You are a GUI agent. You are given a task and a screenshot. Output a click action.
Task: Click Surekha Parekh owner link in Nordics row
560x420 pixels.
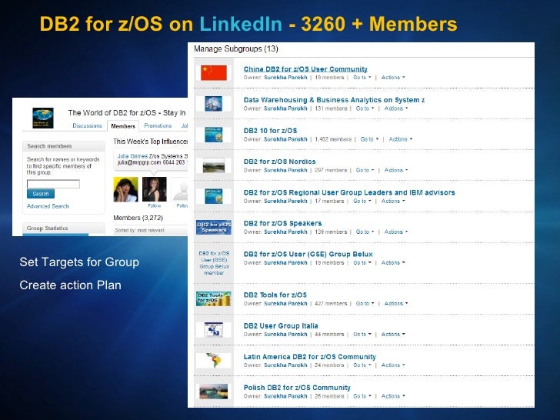[285, 170]
